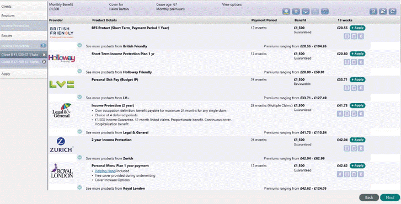401x204 pixels.
Task: Click the circular refresh arrow icon
Action: pyautogui.click(x=392, y=12)
